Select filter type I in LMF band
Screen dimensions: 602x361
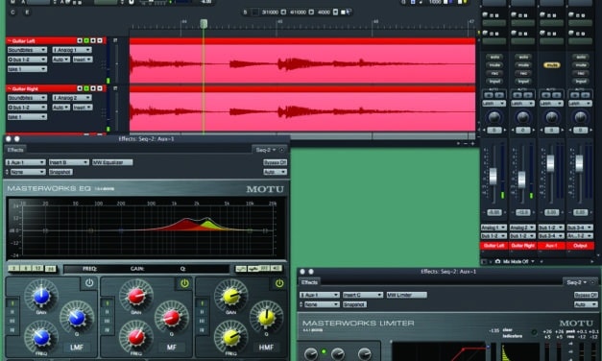[x=12, y=303]
